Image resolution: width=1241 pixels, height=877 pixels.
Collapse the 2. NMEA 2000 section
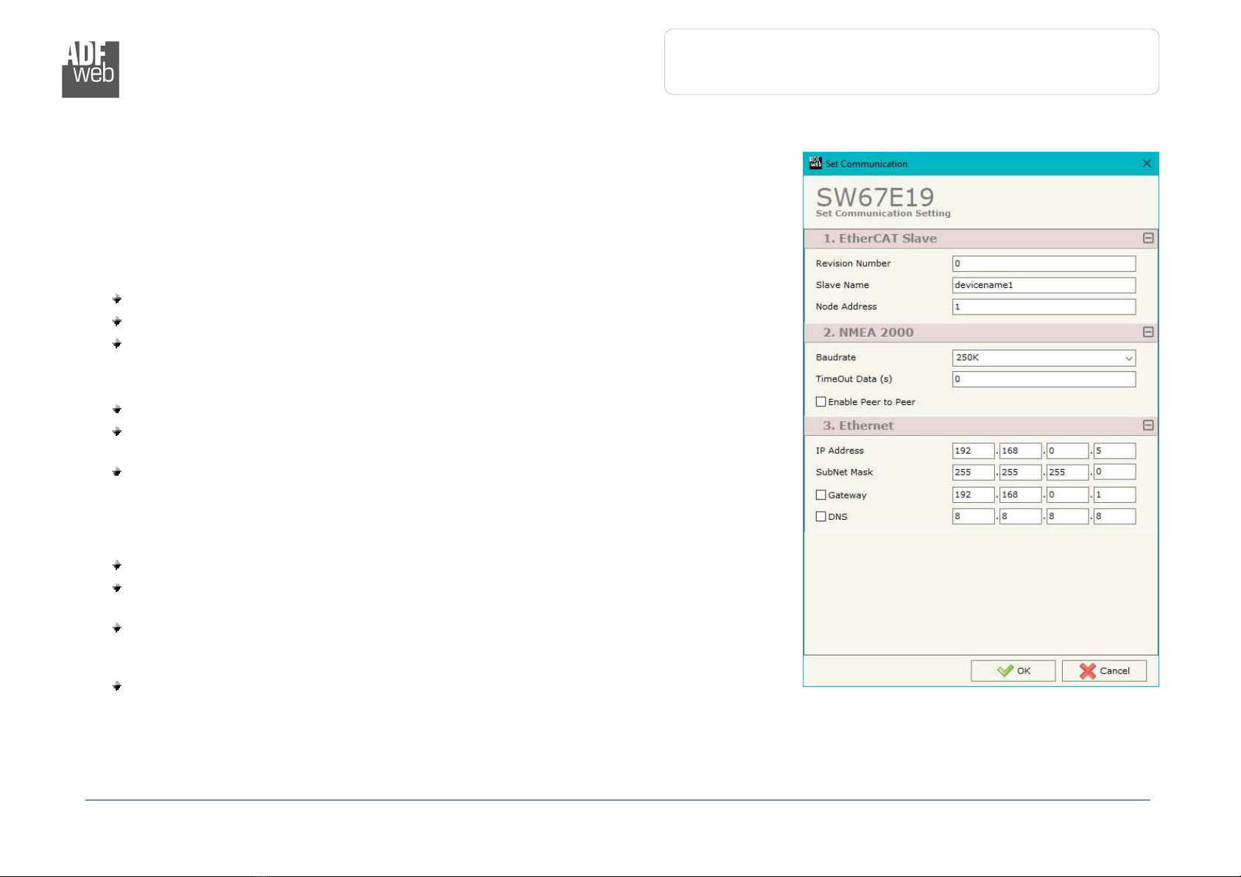click(1148, 332)
